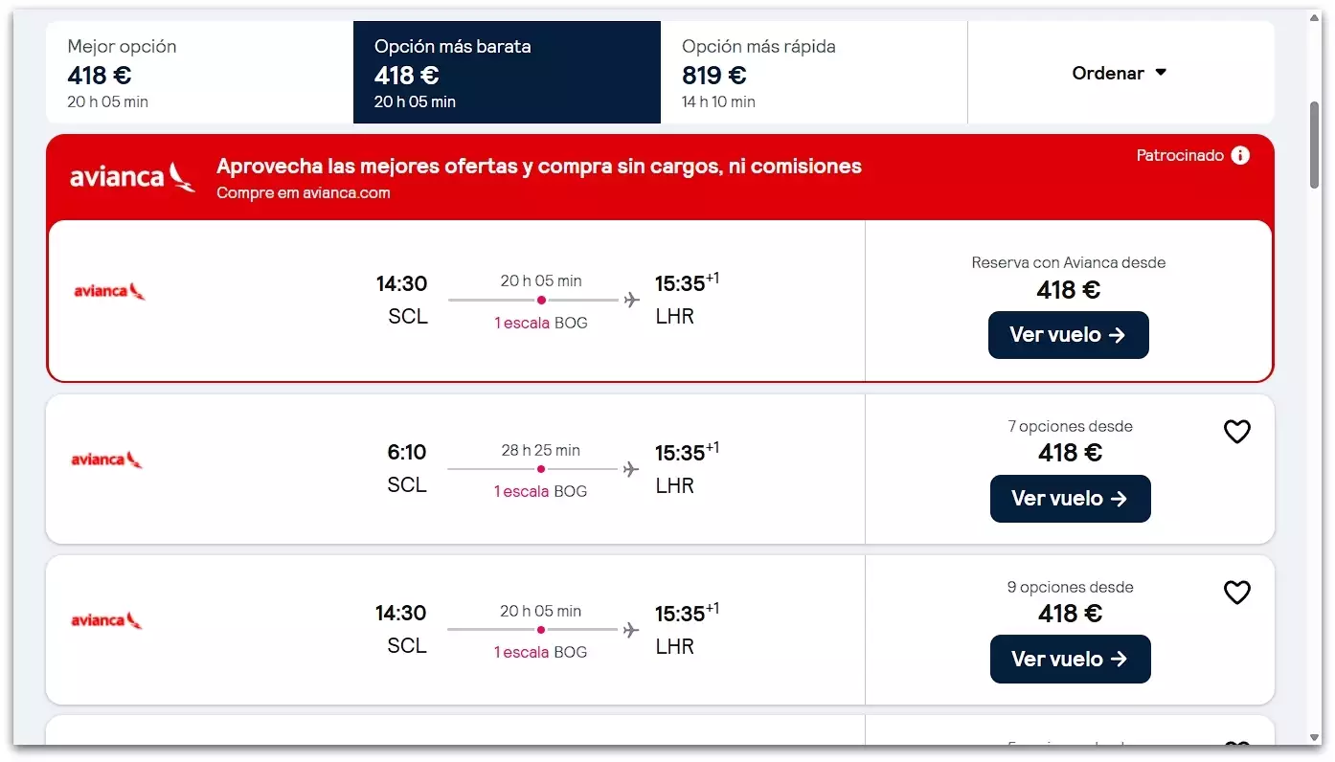This screenshot has height=762, width=1335.
Task: Save the 6:10 flight with heart icon
Action: (x=1237, y=432)
